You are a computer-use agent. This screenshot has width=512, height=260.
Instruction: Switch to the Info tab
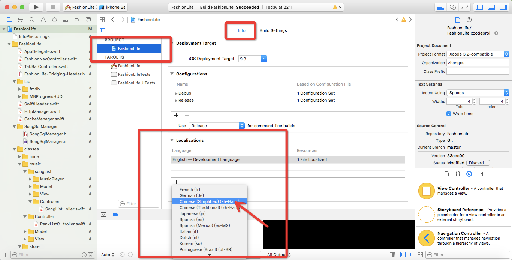pos(242,30)
